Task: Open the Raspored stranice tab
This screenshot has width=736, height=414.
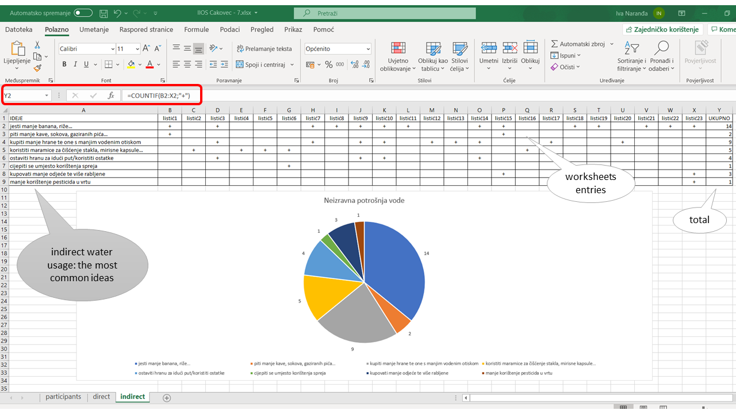Action: (146, 29)
